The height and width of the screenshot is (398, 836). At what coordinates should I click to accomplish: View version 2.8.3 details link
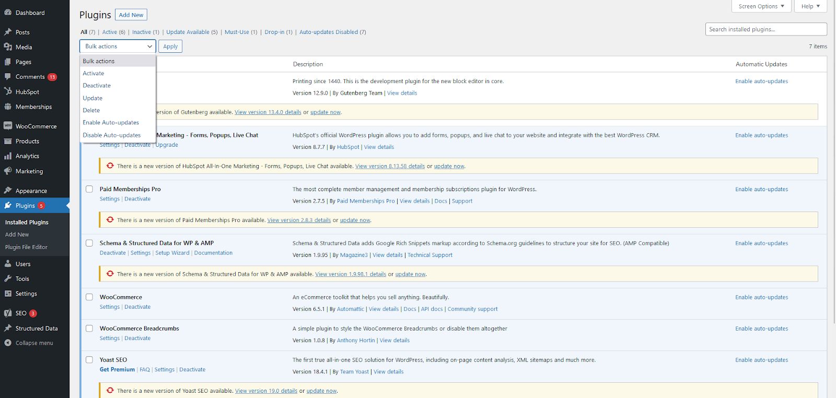tap(299, 220)
